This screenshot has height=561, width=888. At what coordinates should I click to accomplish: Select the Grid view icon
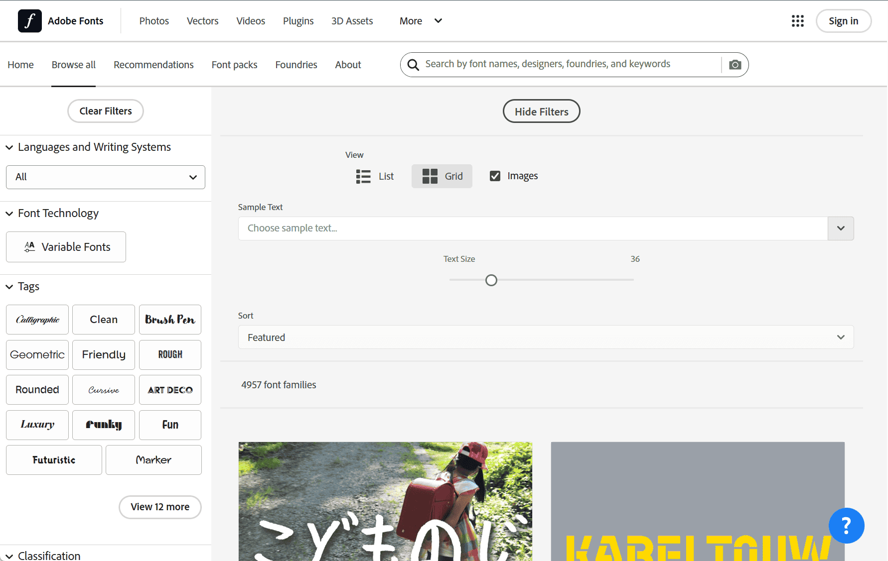pos(430,176)
